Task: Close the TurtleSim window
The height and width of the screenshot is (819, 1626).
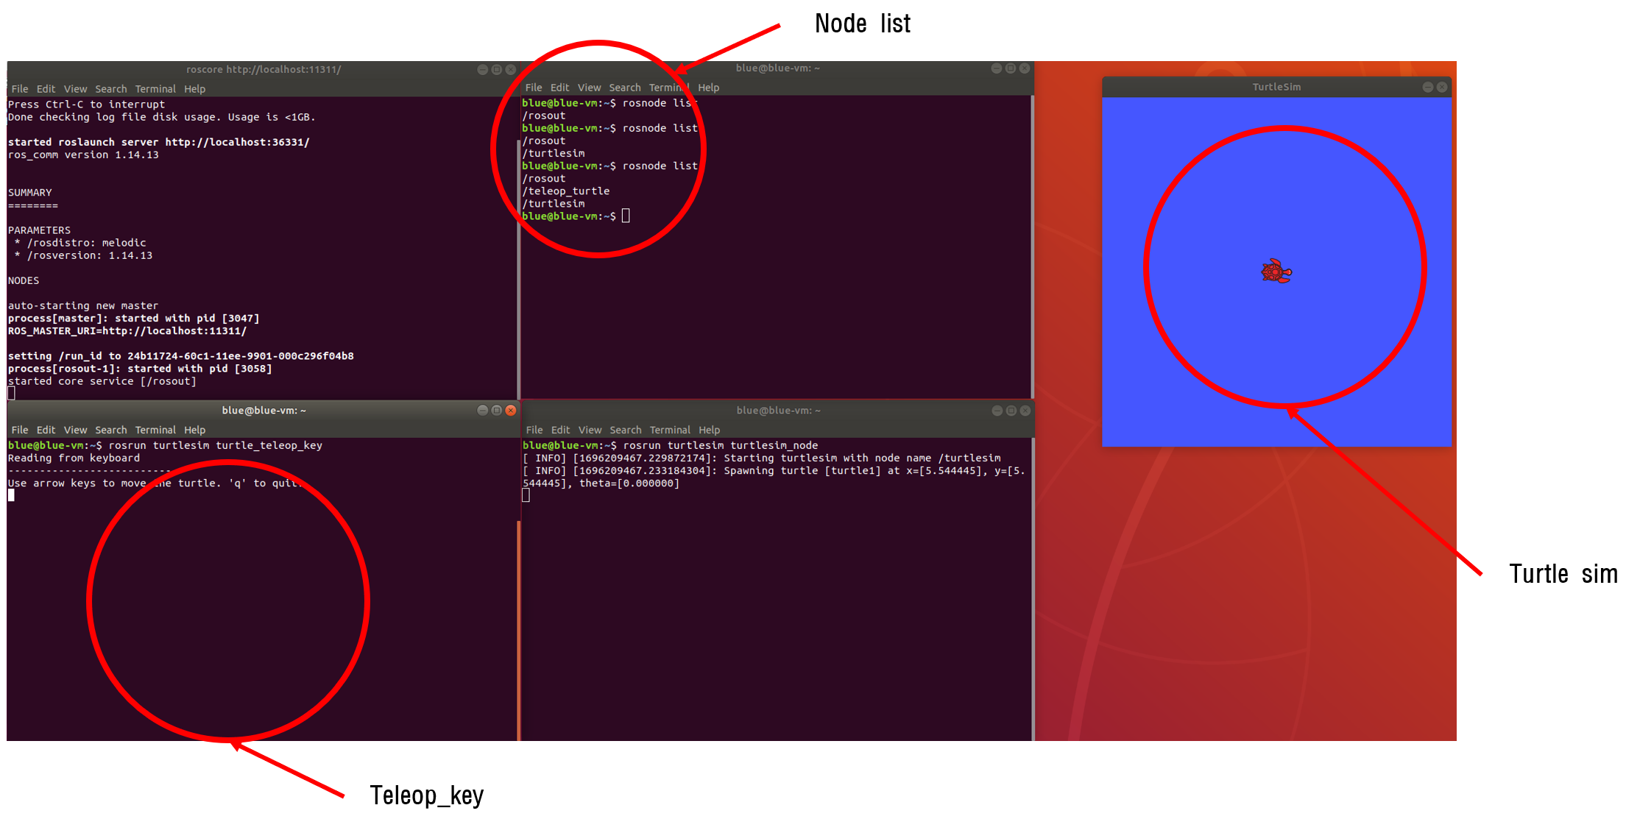Action: tap(1441, 87)
